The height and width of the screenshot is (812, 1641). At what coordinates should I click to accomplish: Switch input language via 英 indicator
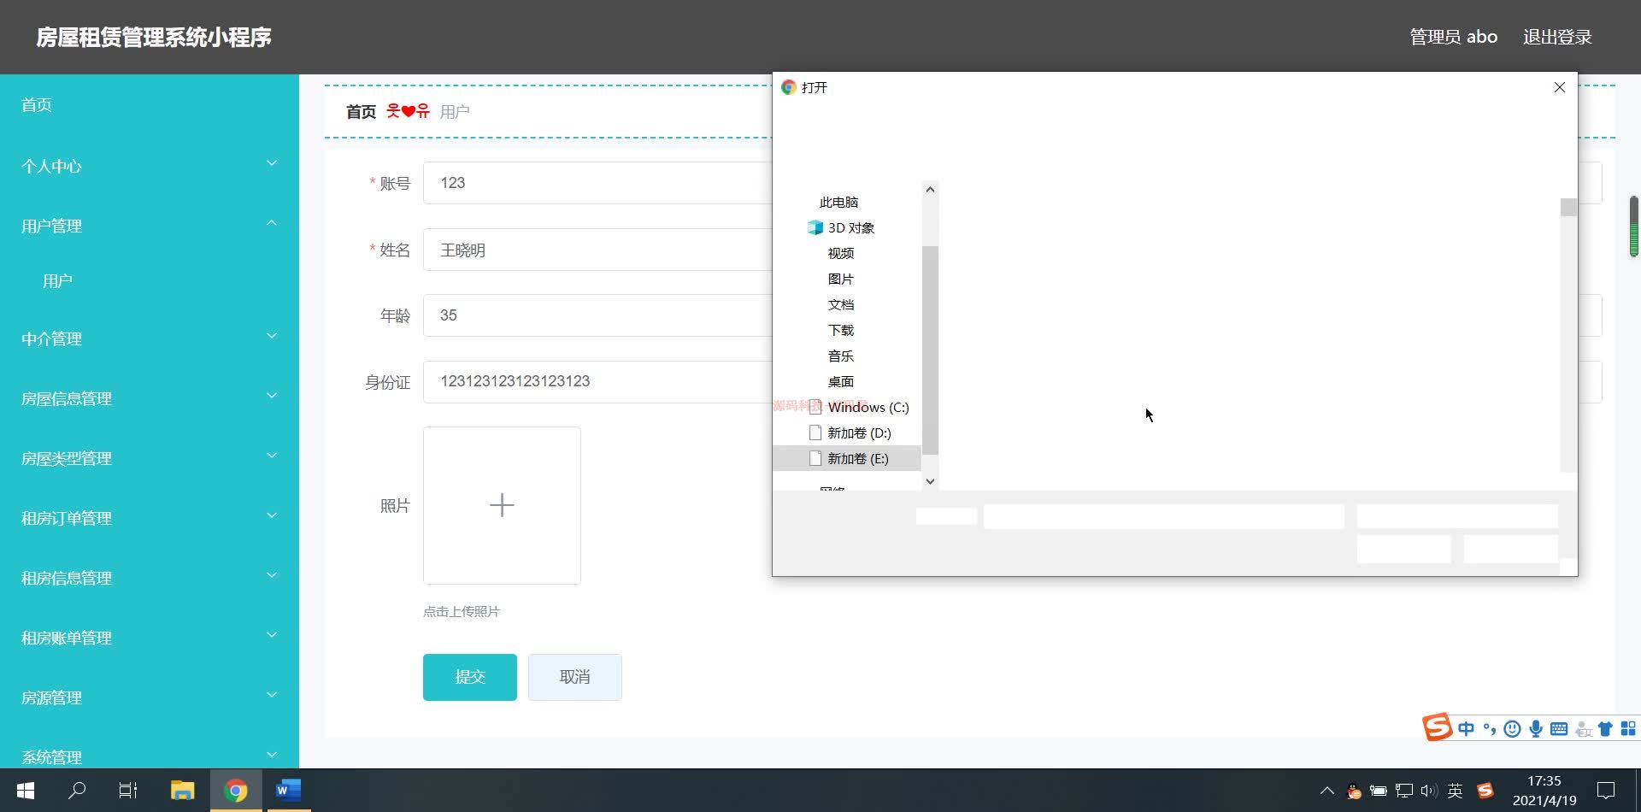click(x=1456, y=791)
